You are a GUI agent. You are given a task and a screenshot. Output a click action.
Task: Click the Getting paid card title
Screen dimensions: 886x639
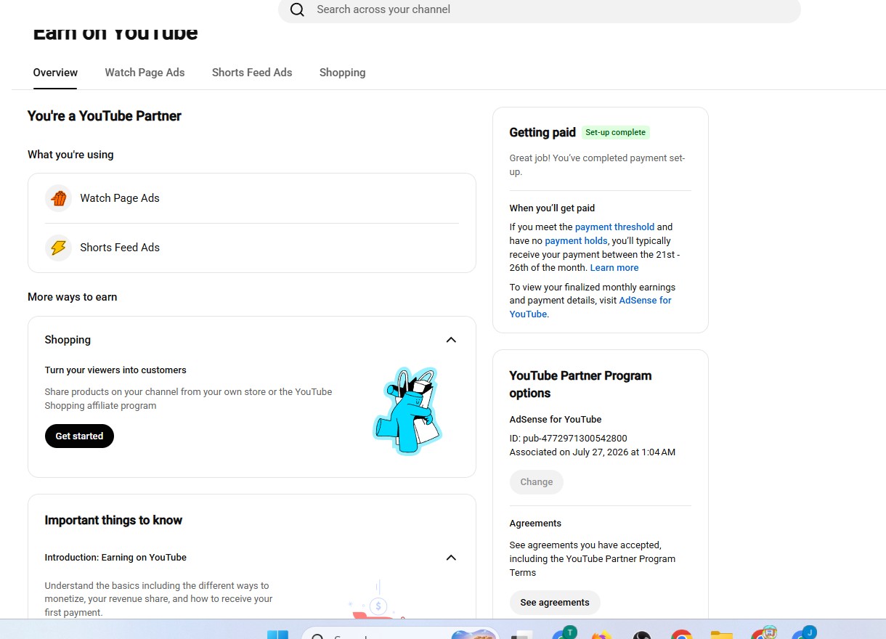pos(542,132)
